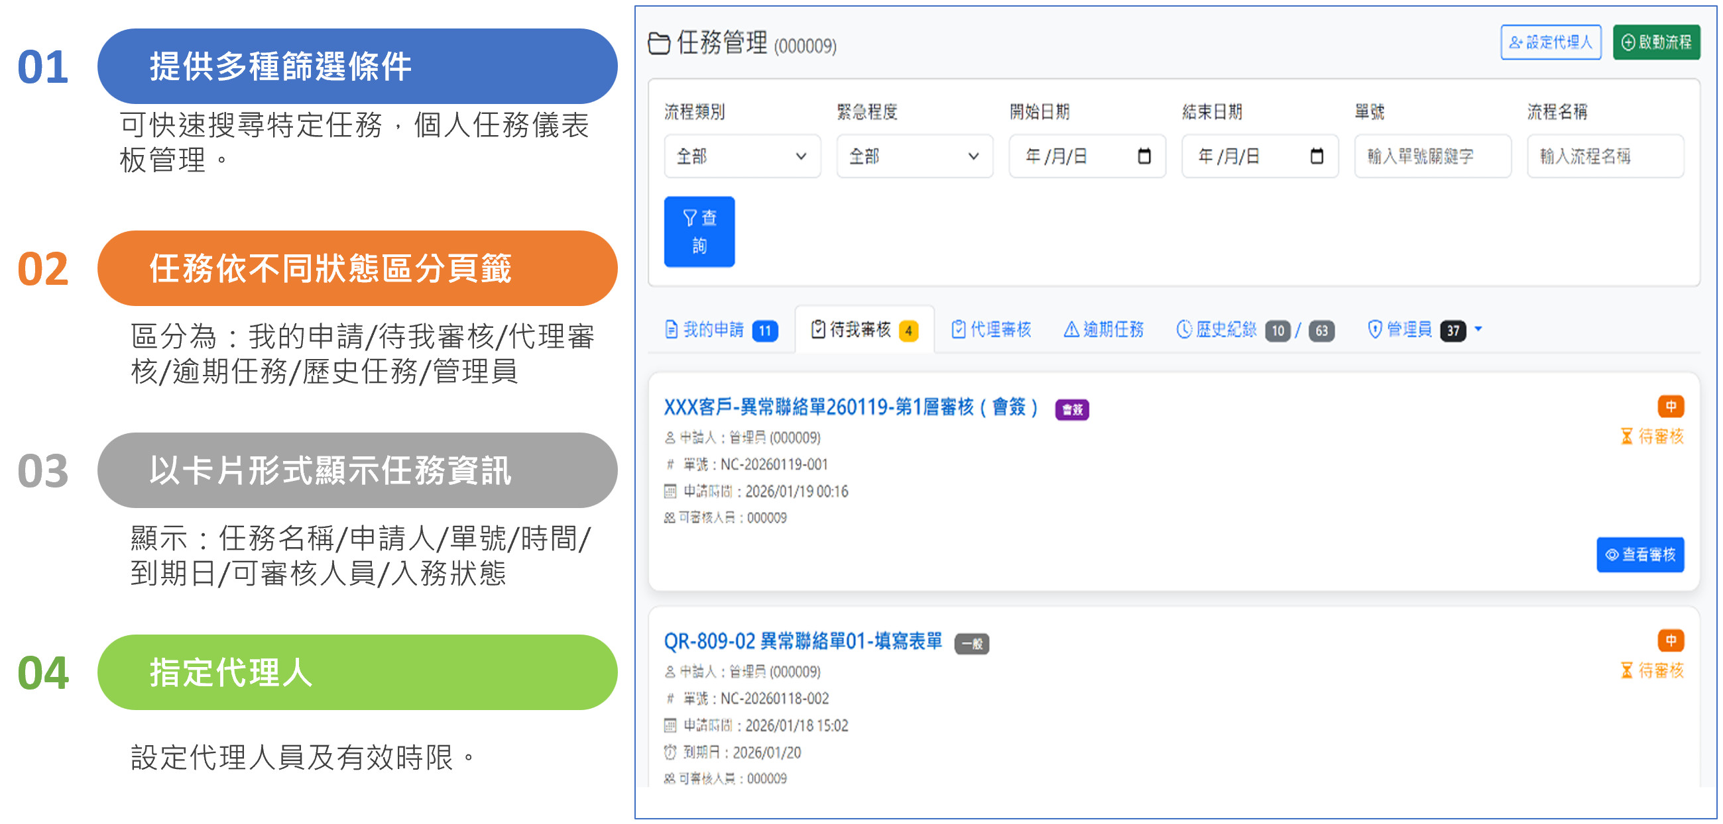The image size is (1723, 824).
Task: Open the 流程類別 dropdown
Action: point(742,156)
